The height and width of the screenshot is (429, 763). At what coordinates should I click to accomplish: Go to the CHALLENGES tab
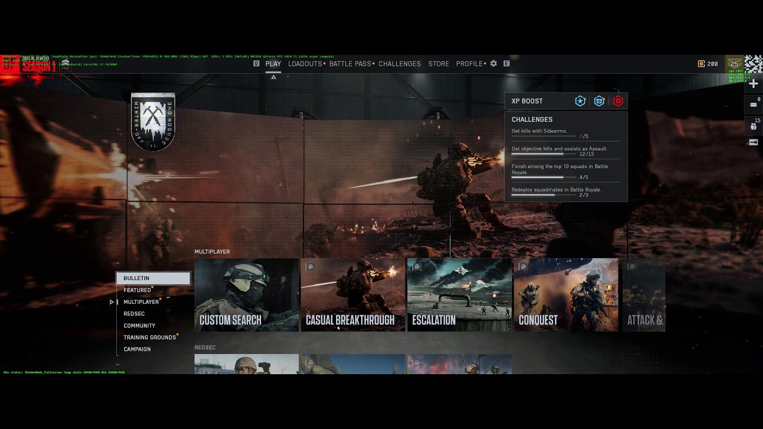point(399,64)
